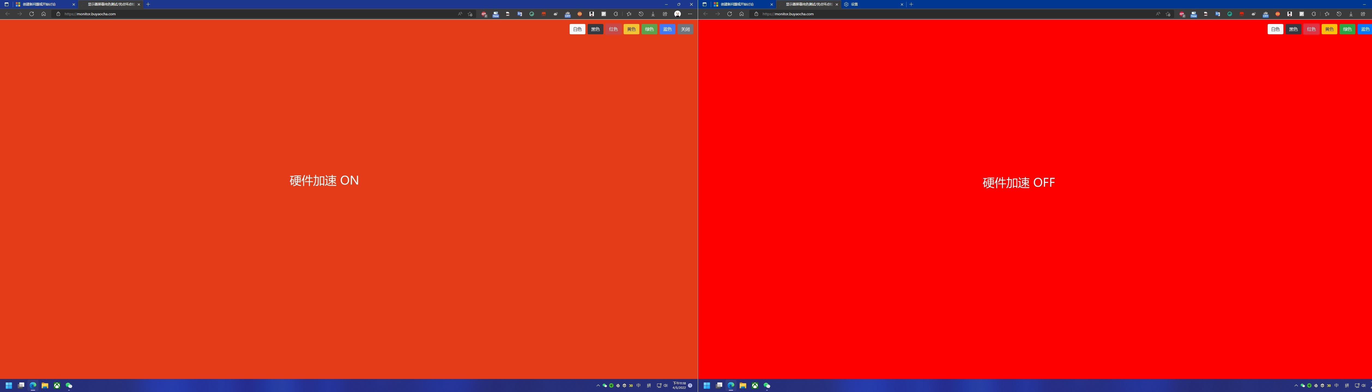Image resolution: width=1372 pixels, height=392 pixels.
Task: Add page to favorites in left window
Action: (470, 14)
